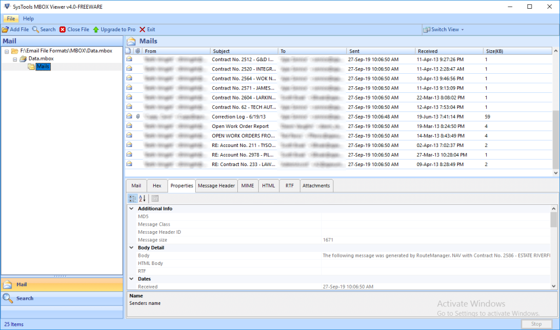
Task: Click the Add File toolbar icon
Action: tap(5, 30)
